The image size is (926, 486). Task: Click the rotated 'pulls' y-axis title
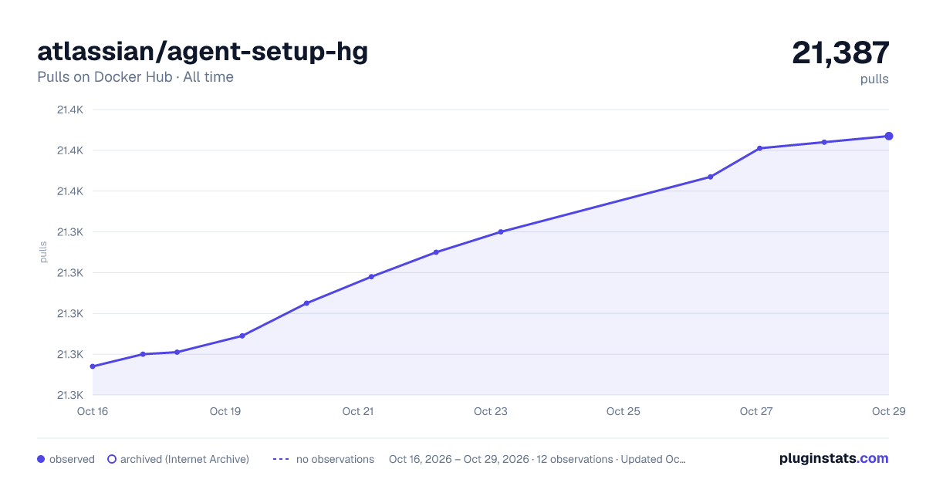[x=43, y=252]
